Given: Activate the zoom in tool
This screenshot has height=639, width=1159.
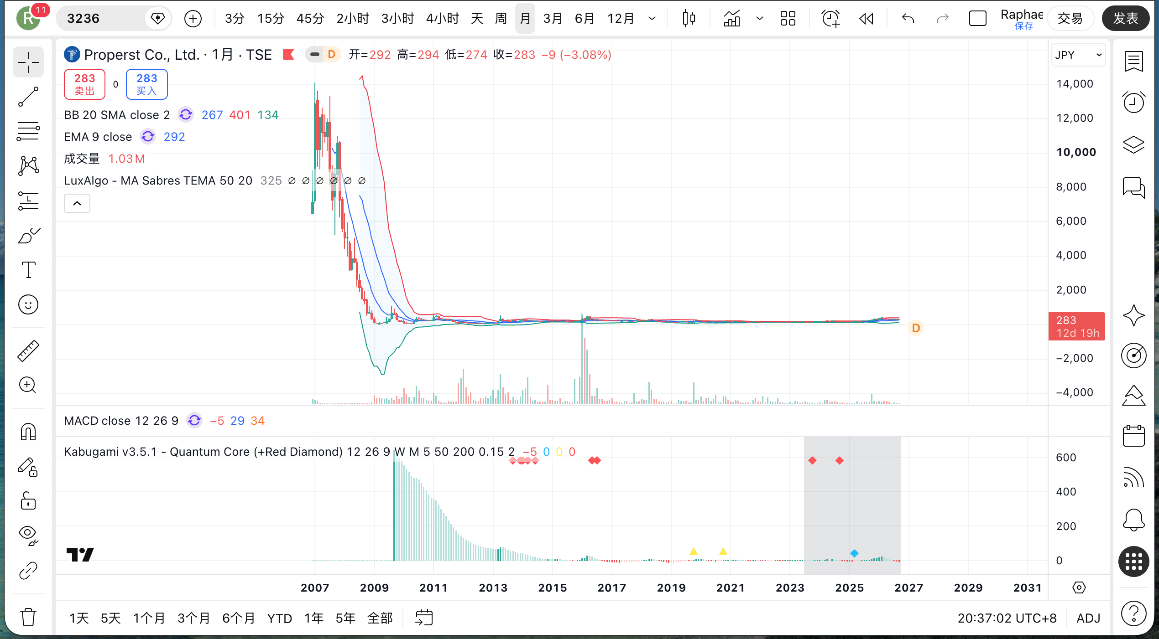Looking at the screenshot, I should [28, 385].
